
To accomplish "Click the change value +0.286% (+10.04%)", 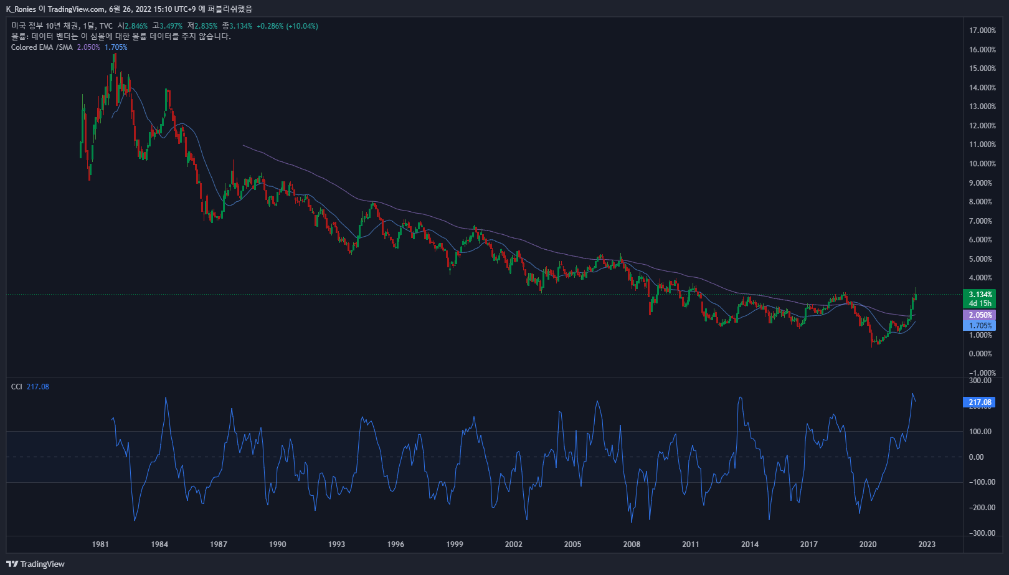I will coord(287,26).
